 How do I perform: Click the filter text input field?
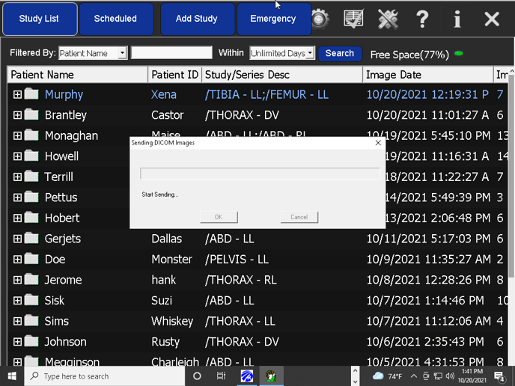[171, 53]
